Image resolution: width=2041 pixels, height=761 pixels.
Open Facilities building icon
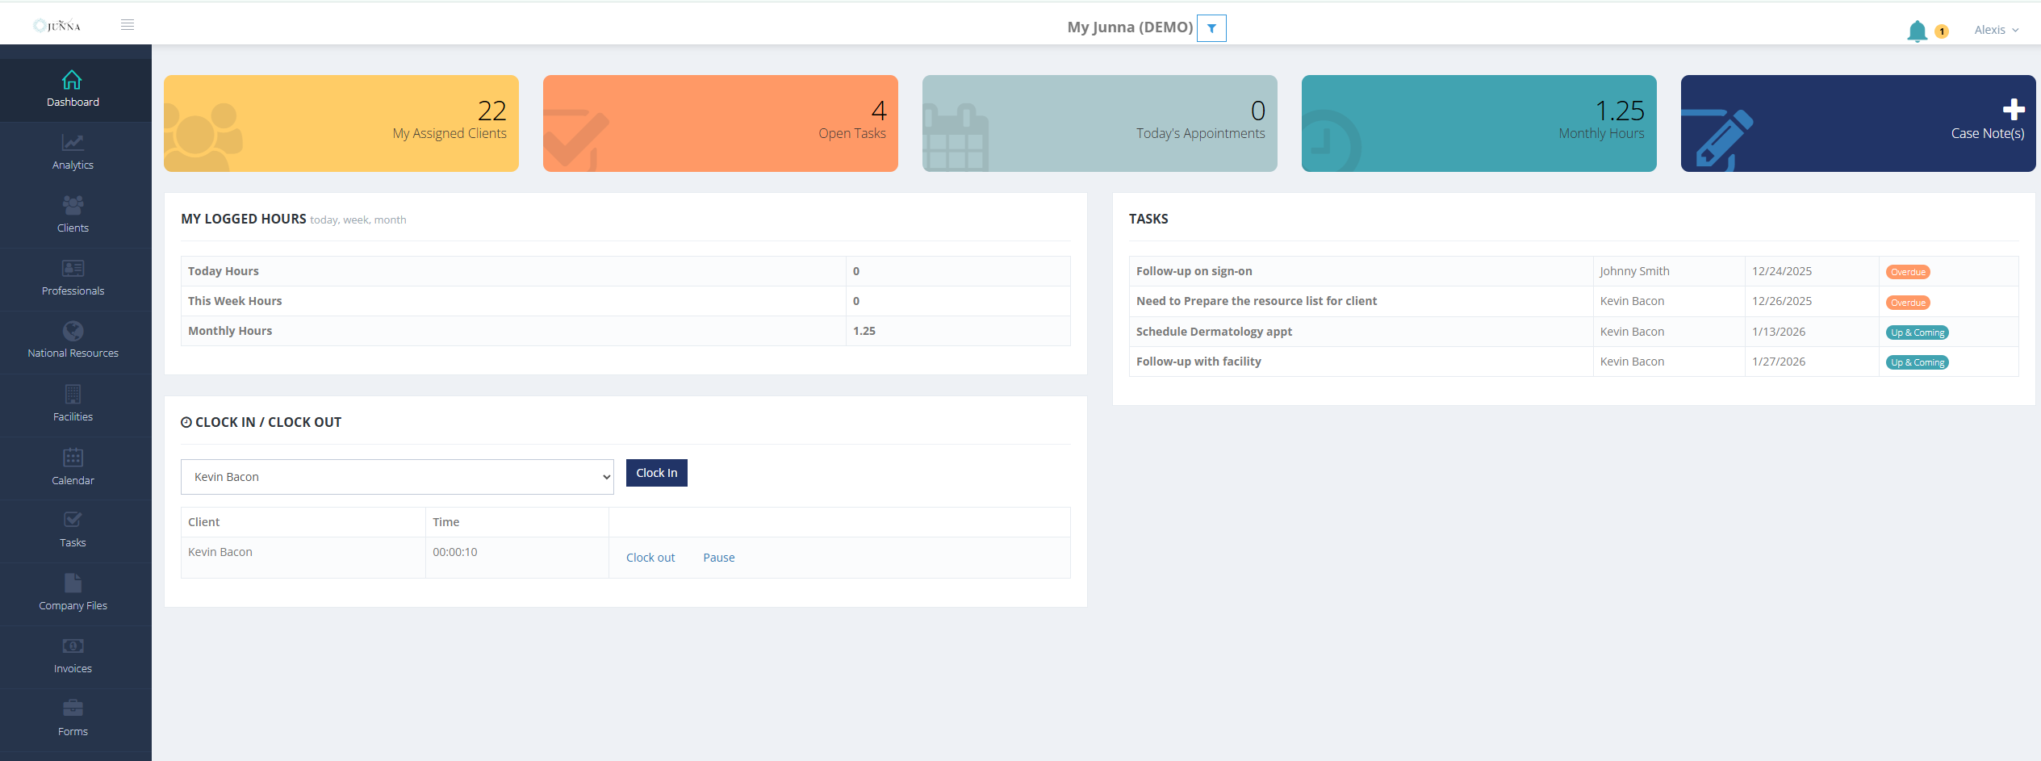pos(73,394)
